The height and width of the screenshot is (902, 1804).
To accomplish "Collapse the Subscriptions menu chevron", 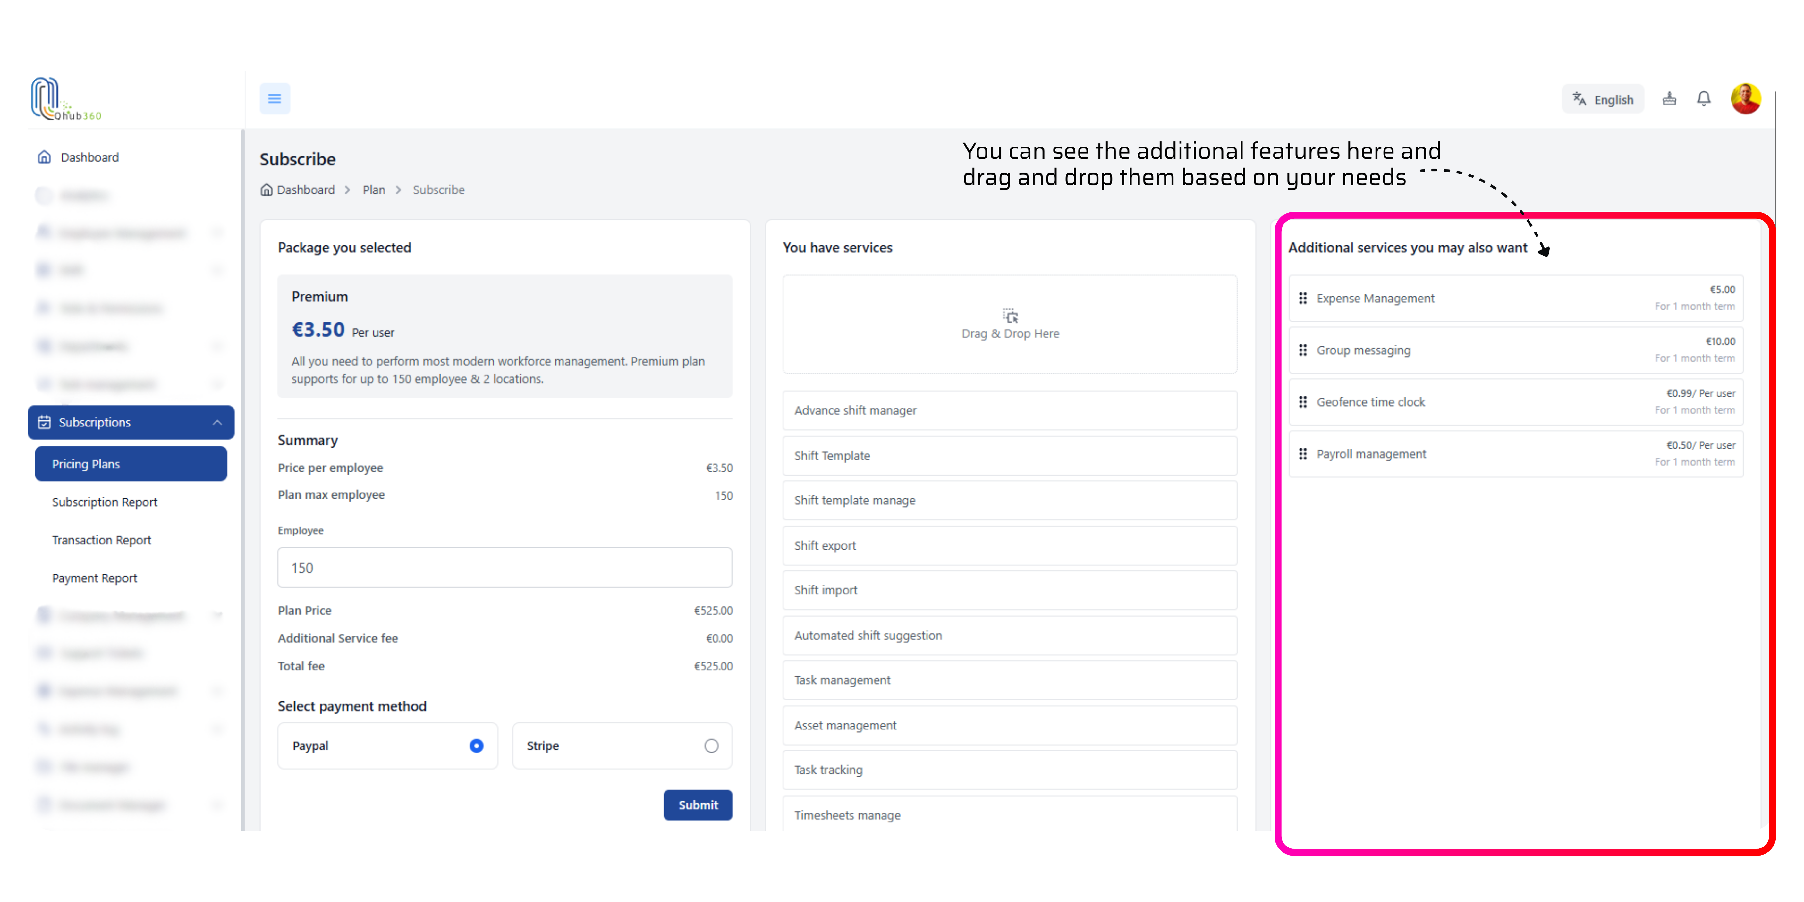I will [217, 422].
